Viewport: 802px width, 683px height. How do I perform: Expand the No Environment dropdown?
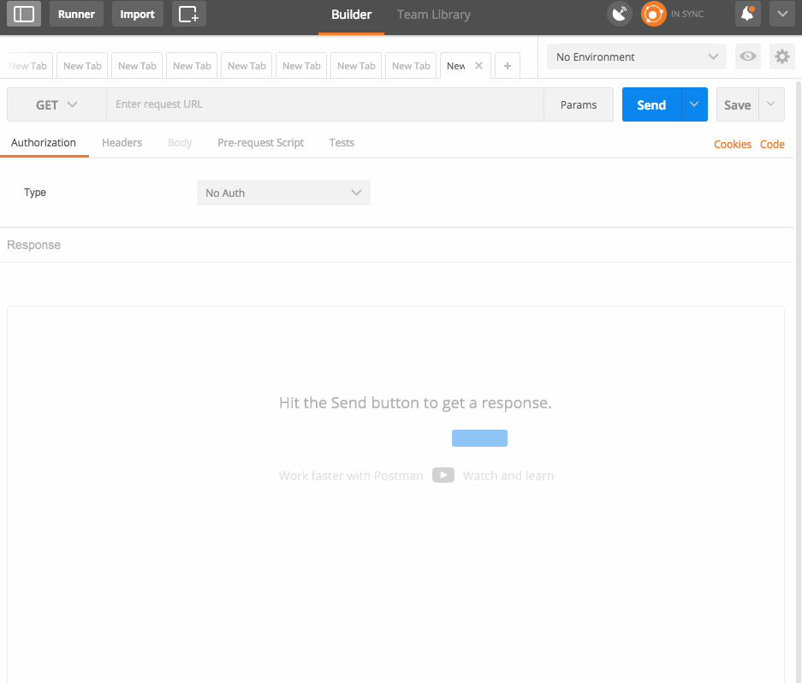tap(635, 56)
